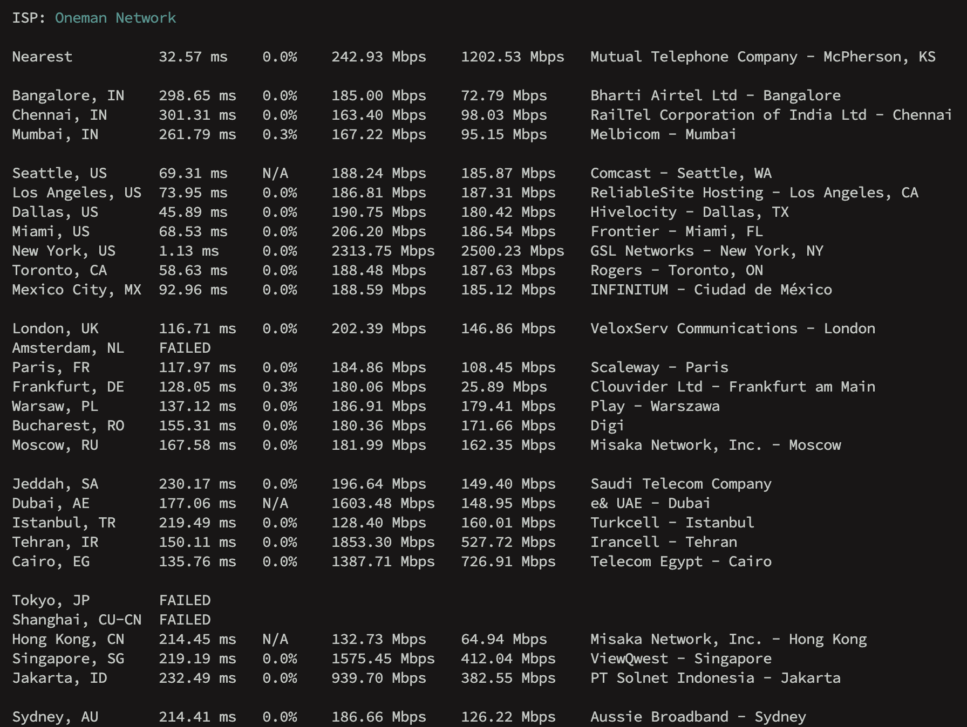Viewport: 967px width, 727px height.
Task: Click the Oneman Network ISP name
Action: pos(114,17)
